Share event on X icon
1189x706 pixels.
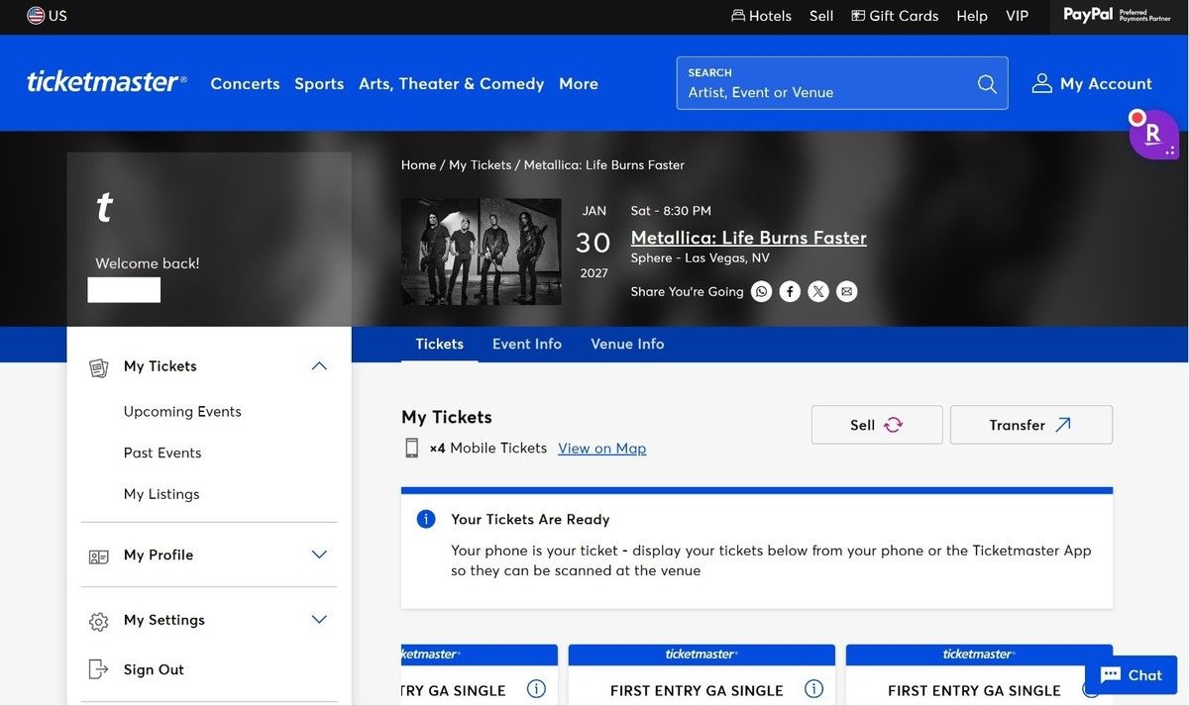[818, 291]
